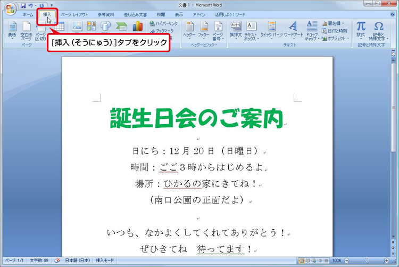Click the line 場所：ひかるの家にきてね！

point(196,184)
